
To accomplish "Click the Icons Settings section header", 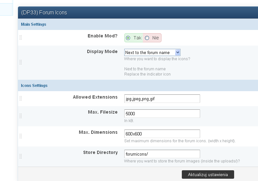I will 34,86.
